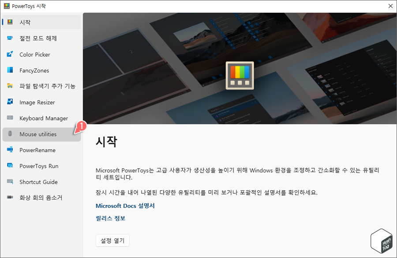Click the Shortcut Guide icon

(10, 181)
